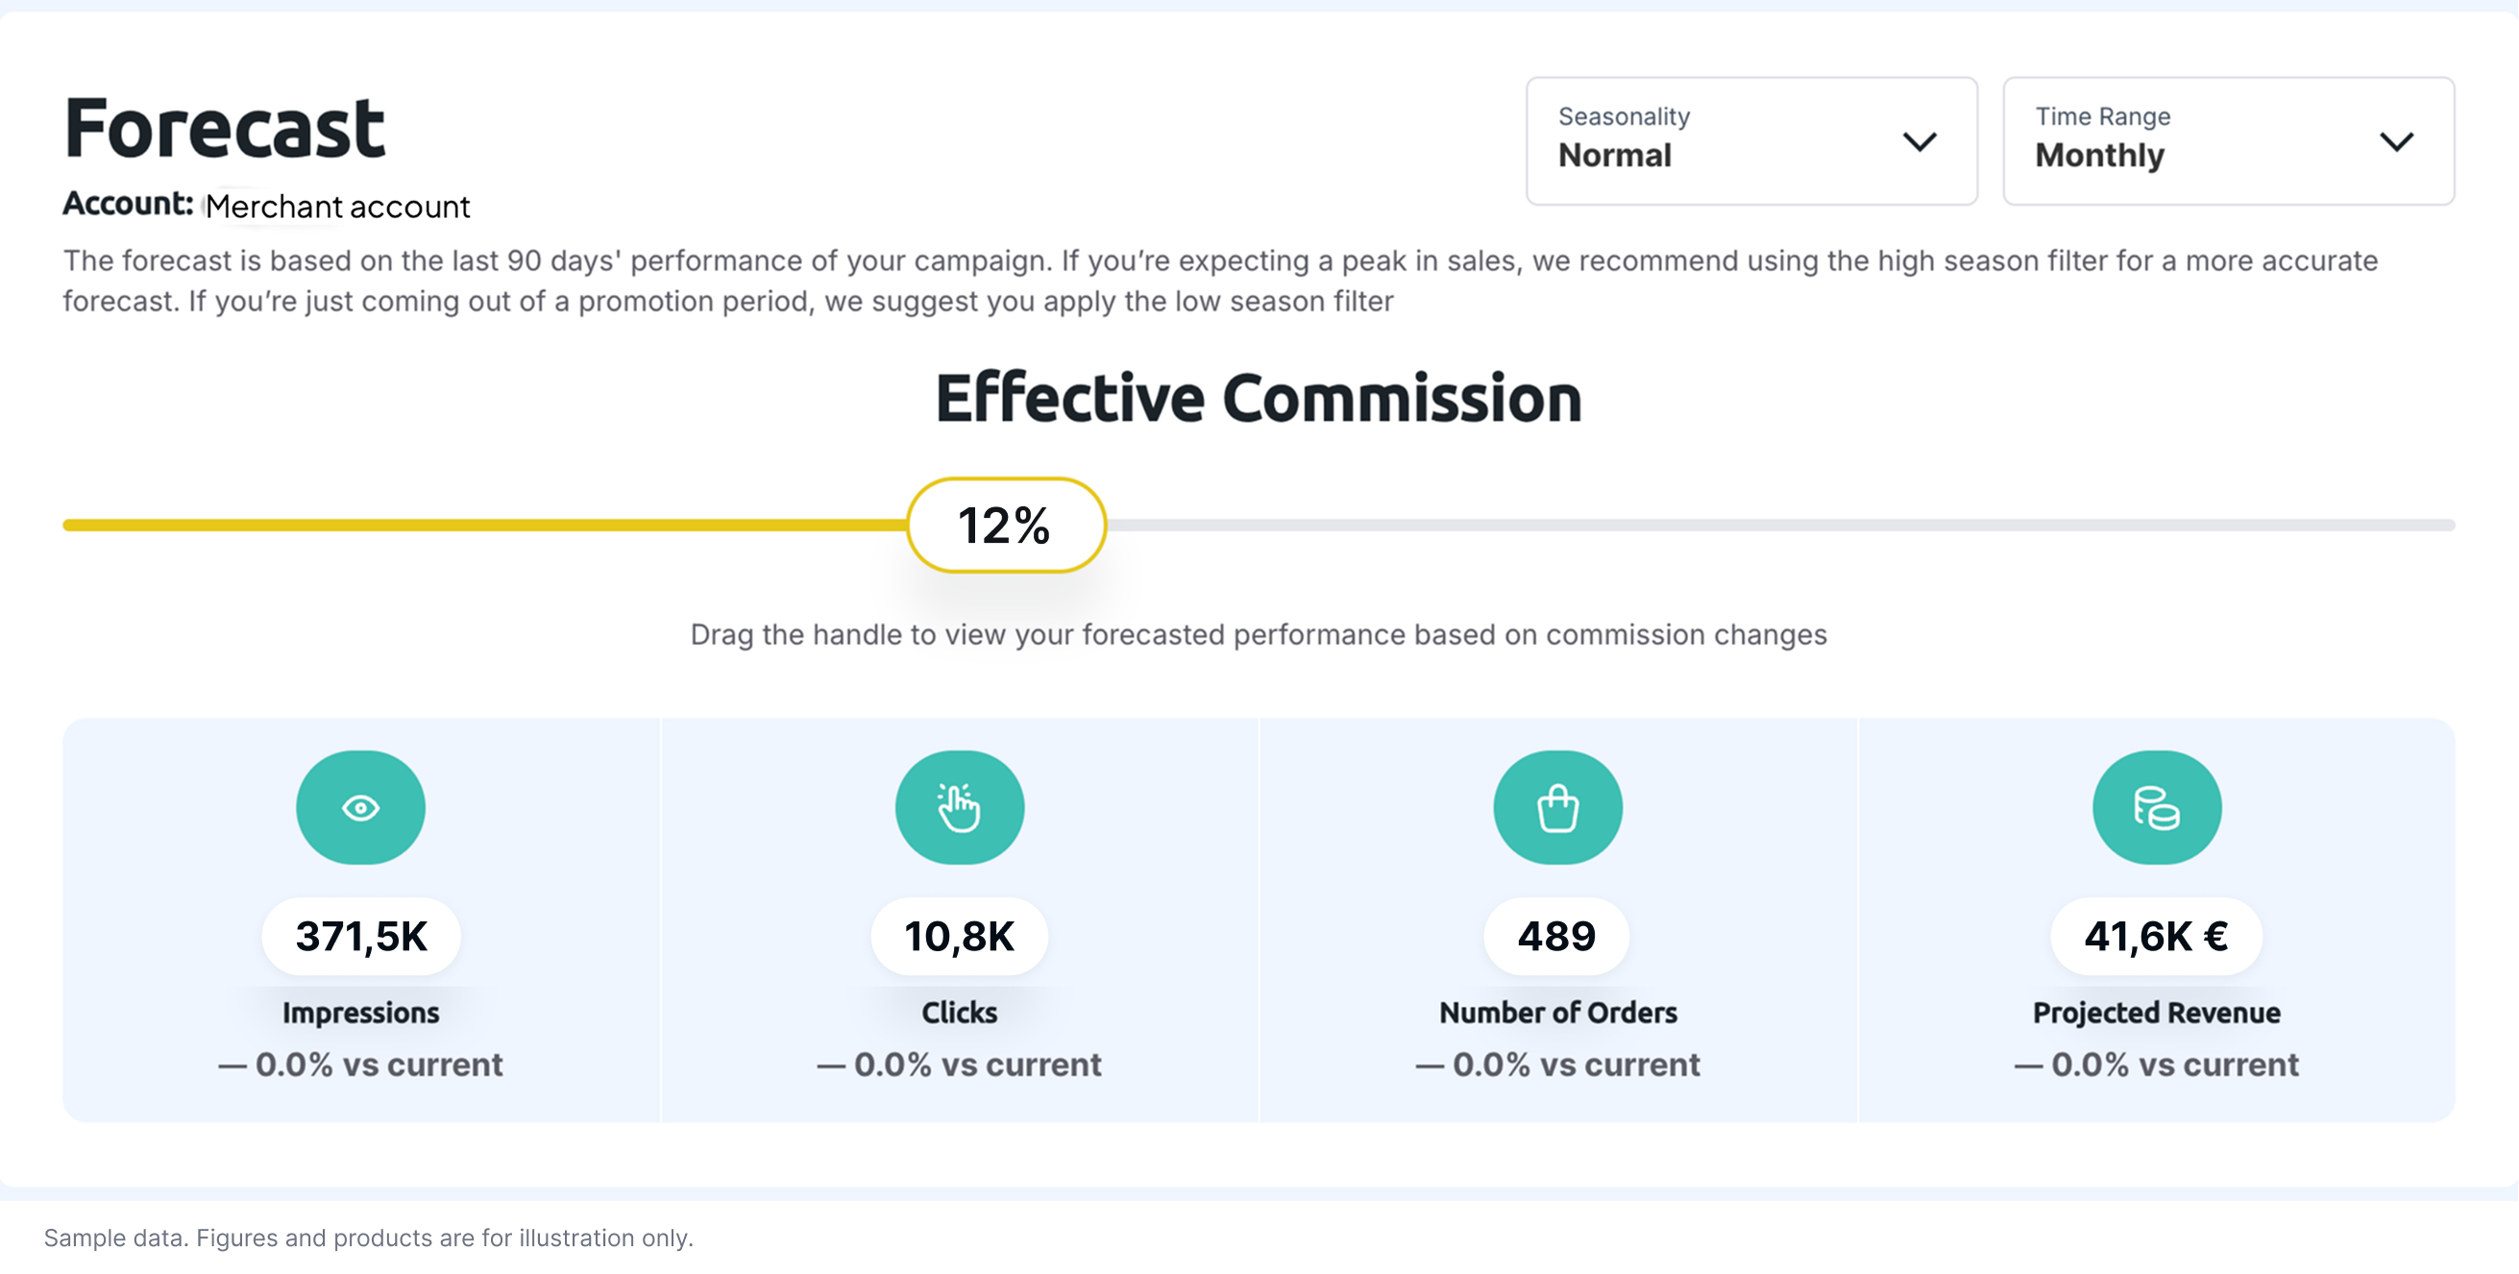
Task: Select the 41,6K € revenue value badge
Action: pos(2156,936)
